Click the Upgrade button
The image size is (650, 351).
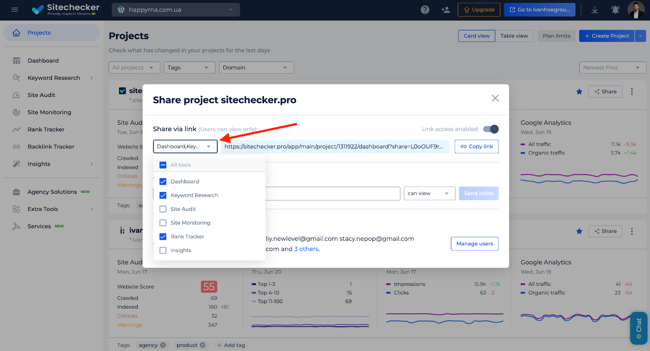pos(479,10)
